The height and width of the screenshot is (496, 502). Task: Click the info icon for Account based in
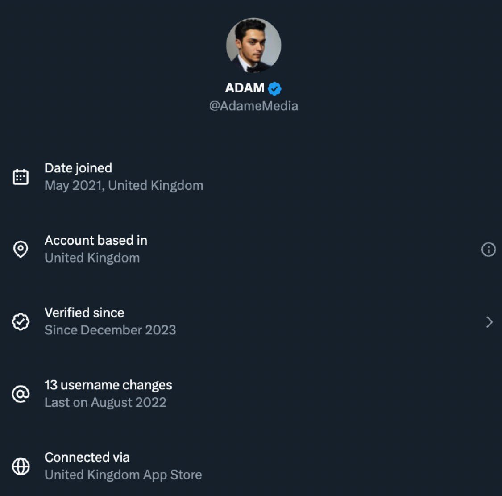489,249
